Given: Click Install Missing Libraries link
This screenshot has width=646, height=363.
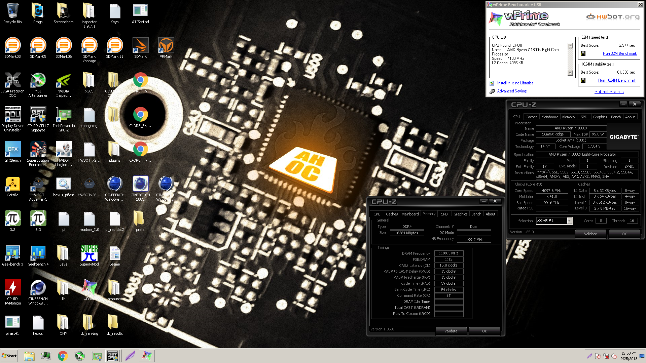Looking at the screenshot, I should tap(515, 83).
